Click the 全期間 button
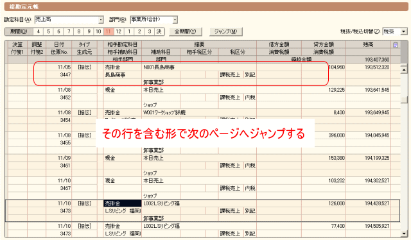The height and width of the screenshot is (240, 411). [186, 31]
